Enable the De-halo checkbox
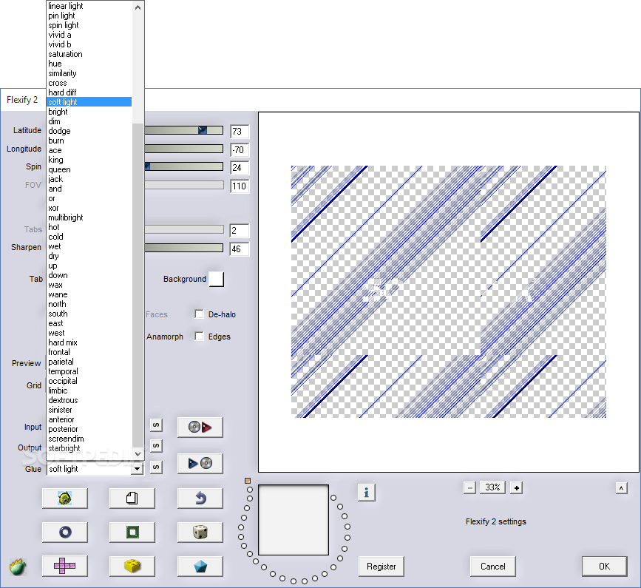641x588 pixels. coord(199,314)
